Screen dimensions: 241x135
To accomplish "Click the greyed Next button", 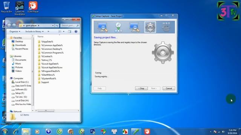I will click(x=154, y=88).
